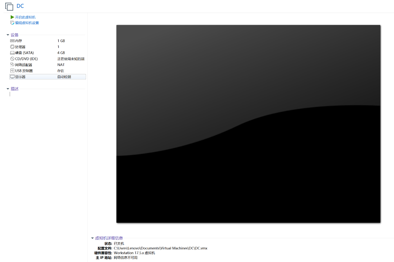The image size is (394, 262).
Task: Click the green play icon to start VM
Action: click(x=12, y=17)
